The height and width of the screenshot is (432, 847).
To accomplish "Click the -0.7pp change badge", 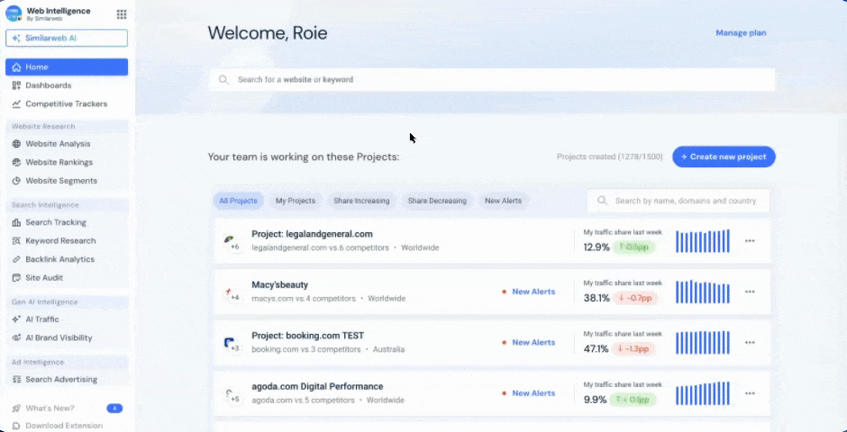I will (635, 298).
